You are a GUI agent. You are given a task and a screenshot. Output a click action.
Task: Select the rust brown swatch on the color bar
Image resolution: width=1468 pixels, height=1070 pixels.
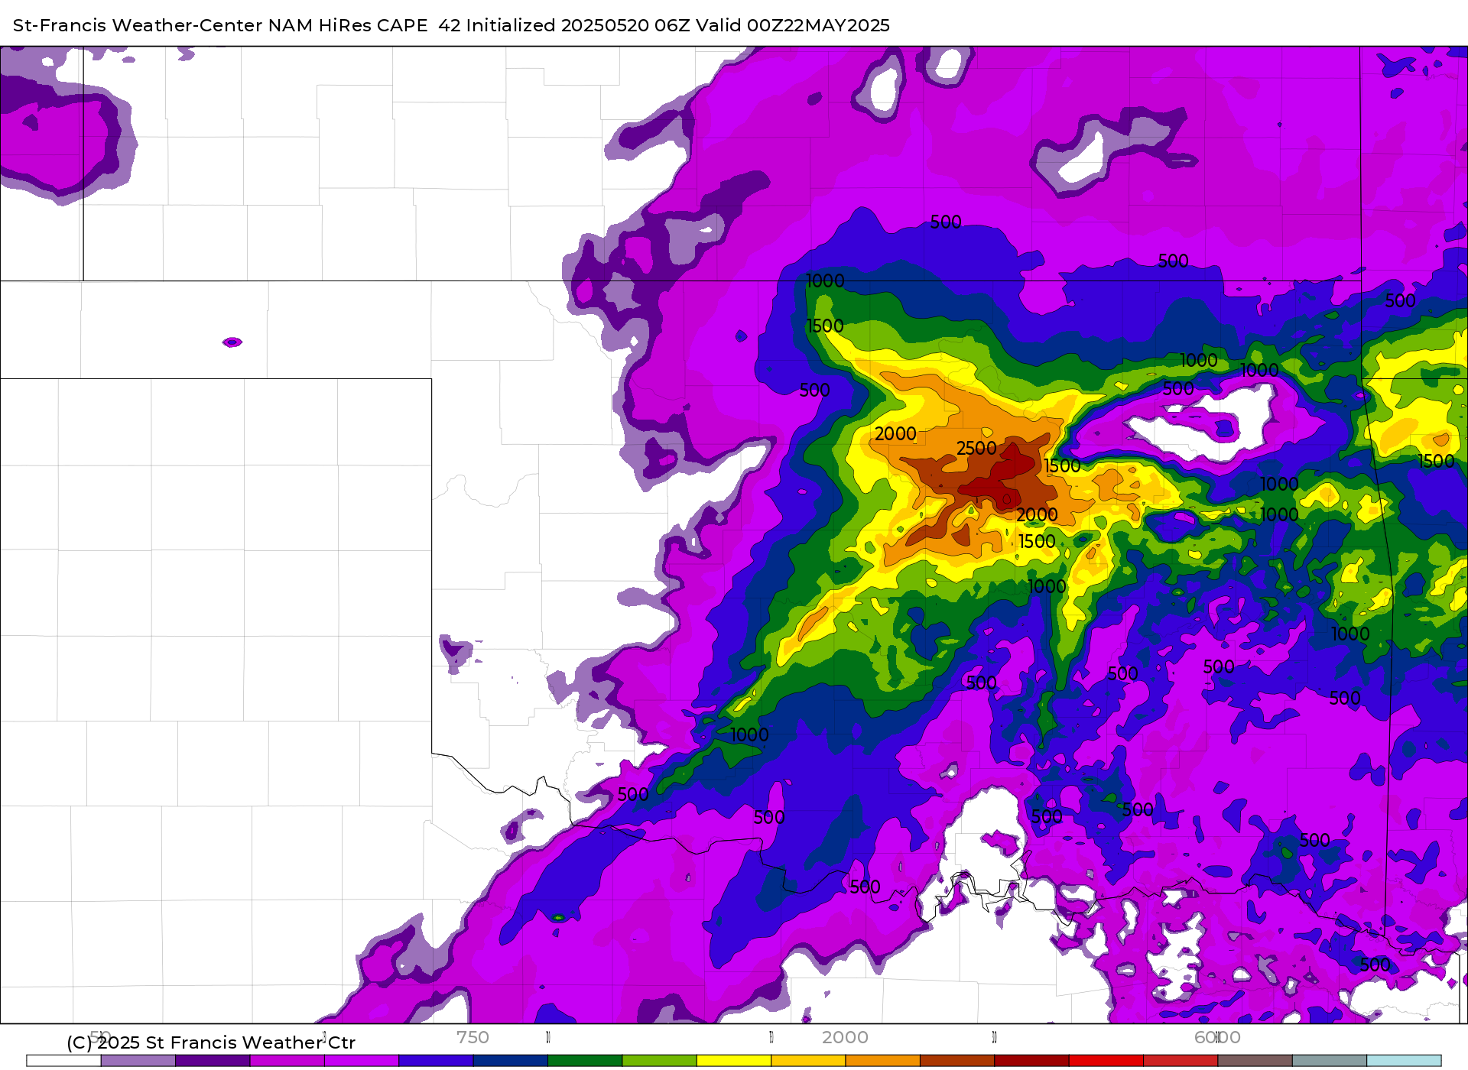tap(957, 1061)
